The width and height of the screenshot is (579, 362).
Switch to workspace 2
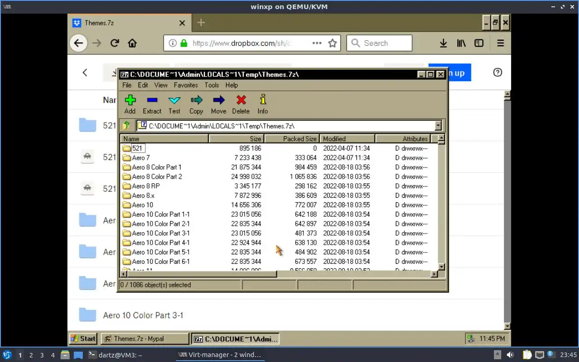coord(31,355)
